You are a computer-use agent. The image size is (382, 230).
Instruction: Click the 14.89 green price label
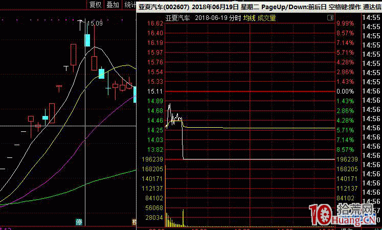(155, 101)
